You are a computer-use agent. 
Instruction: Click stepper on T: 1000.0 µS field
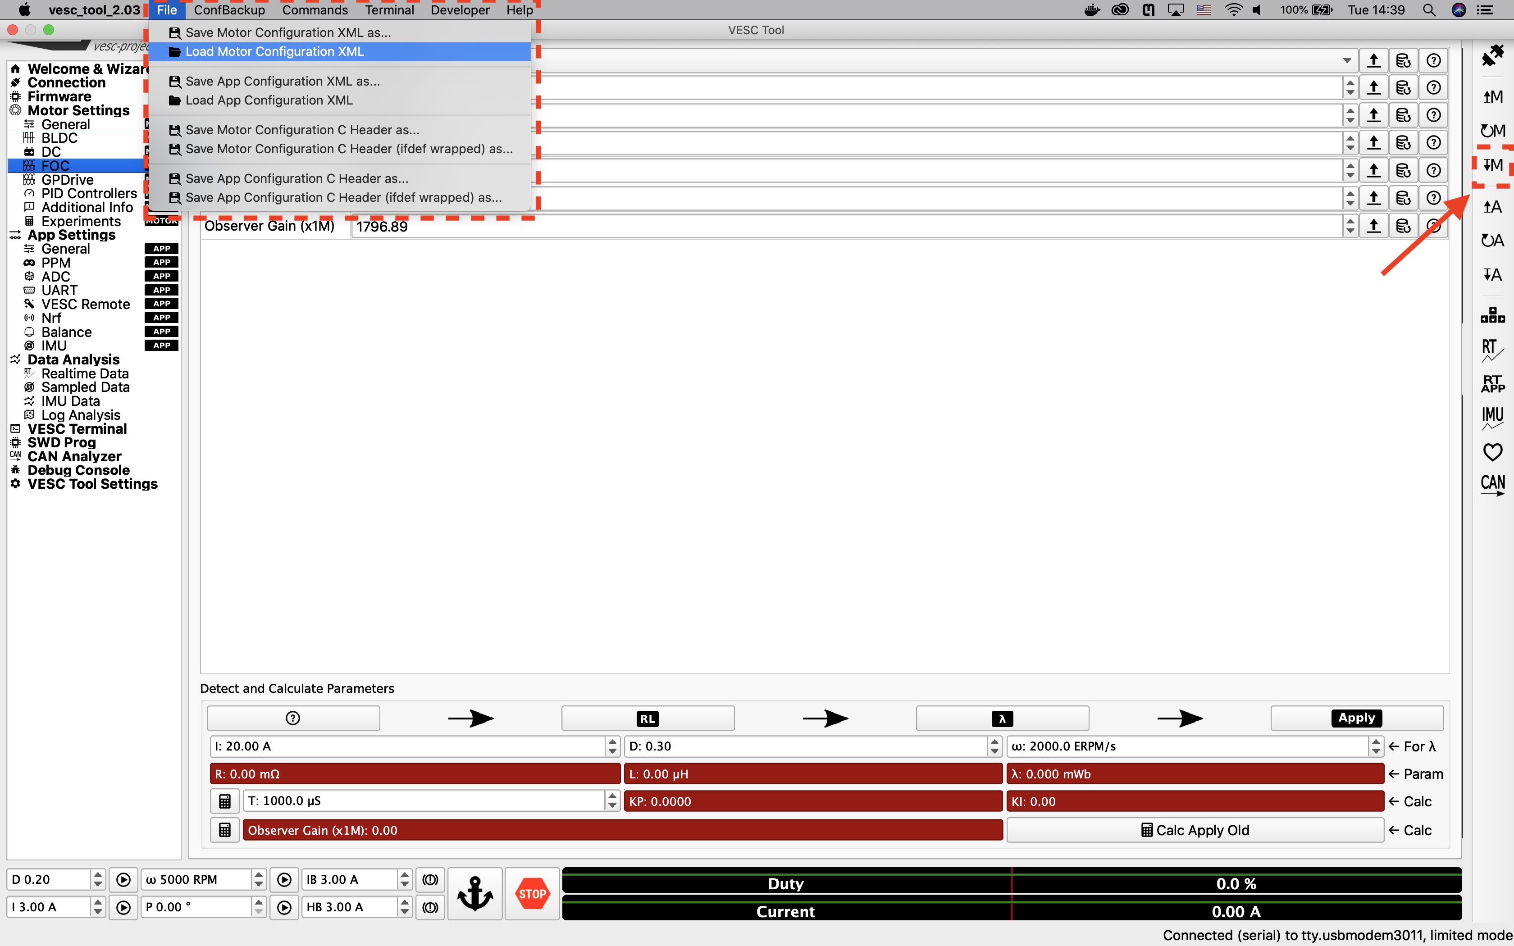click(612, 801)
